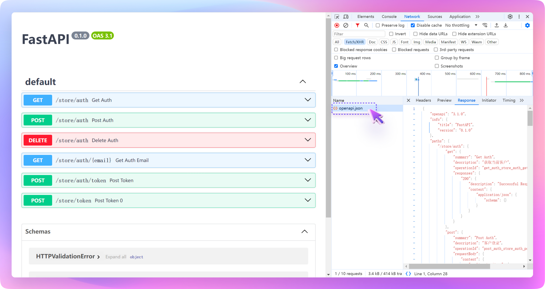This screenshot has height=289, width=545.
Task: View request Preview tab
Action: tap(444, 100)
